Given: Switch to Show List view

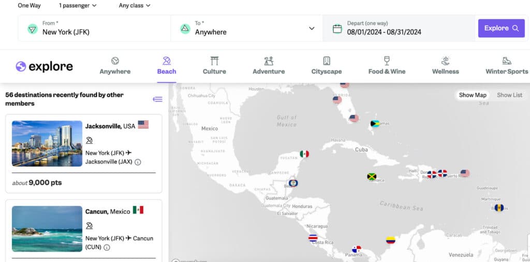Looking at the screenshot, I should tap(509, 95).
